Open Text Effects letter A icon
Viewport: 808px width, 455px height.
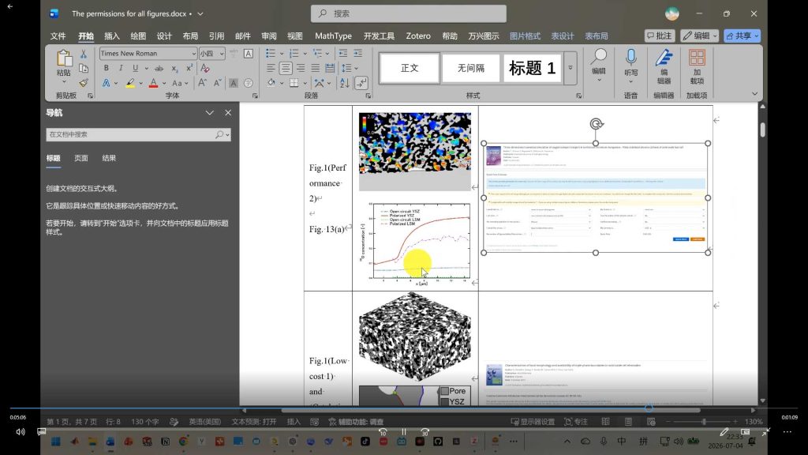coord(107,82)
